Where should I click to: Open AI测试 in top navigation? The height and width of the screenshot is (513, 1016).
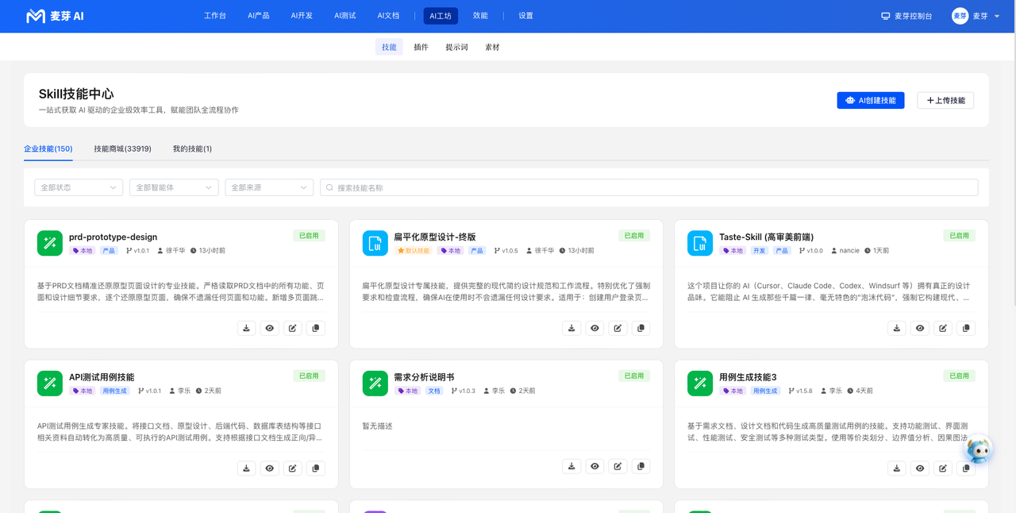[345, 16]
